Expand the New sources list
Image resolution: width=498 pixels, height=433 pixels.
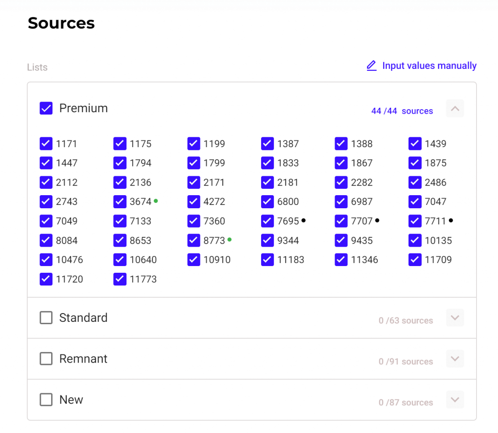click(x=455, y=400)
